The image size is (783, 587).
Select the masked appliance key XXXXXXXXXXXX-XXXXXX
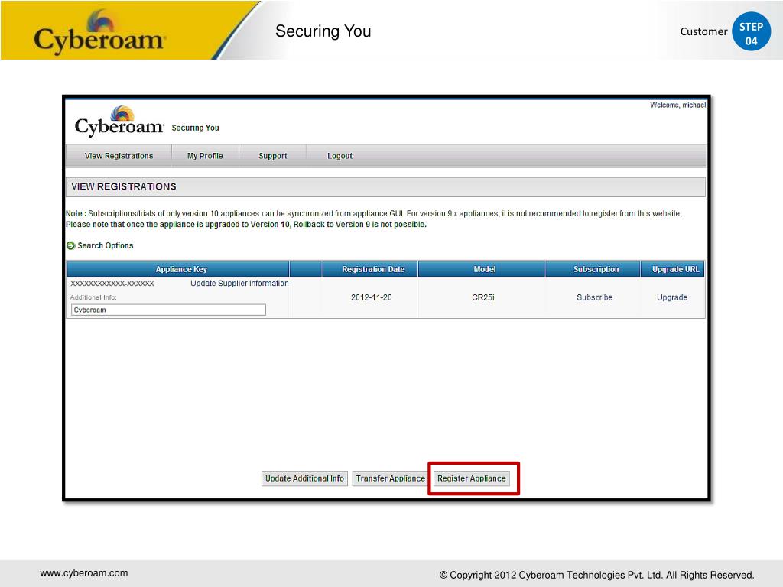[112, 284]
